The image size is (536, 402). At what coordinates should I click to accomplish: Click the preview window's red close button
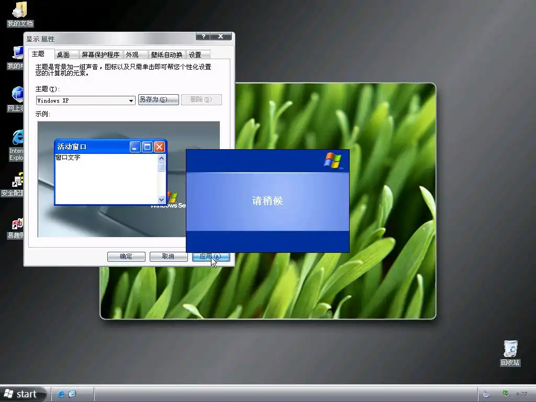[x=159, y=147]
